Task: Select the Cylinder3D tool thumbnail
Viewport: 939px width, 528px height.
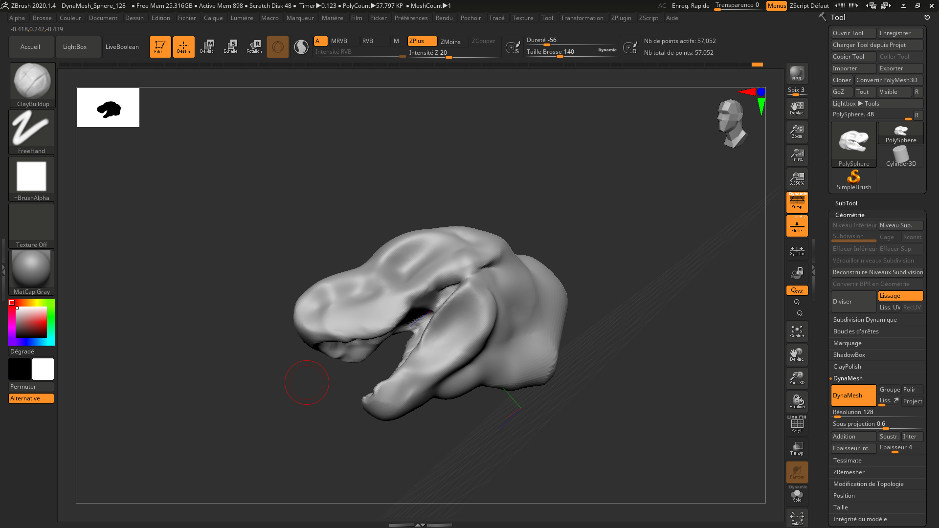Action: [x=901, y=156]
